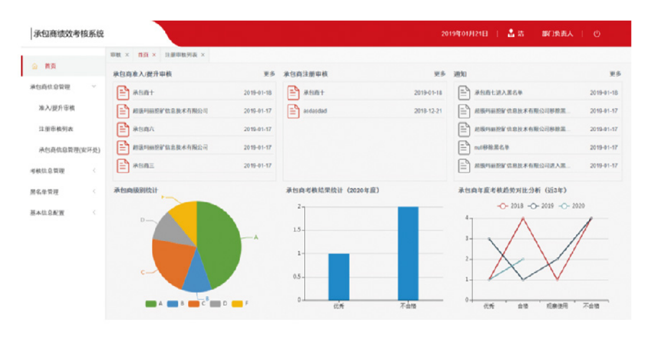Click 更多 link in 承包商注册审核 panel
The width and height of the screenshot is (665, 341).
point(440,74)
